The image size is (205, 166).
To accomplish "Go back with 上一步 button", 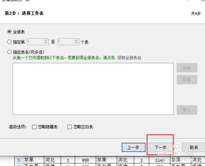I will pos(134,147).
